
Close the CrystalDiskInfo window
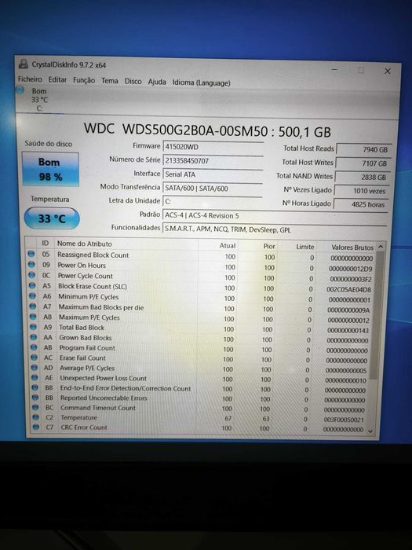pos(387,71)
